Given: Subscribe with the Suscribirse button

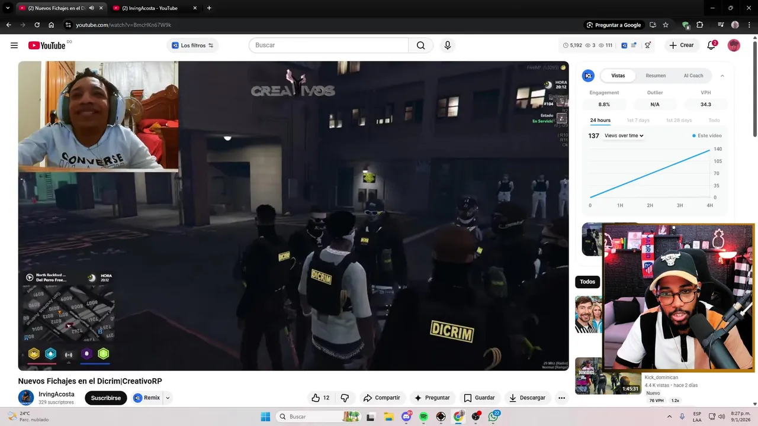Looking at the screenshot, I should 106,398.
